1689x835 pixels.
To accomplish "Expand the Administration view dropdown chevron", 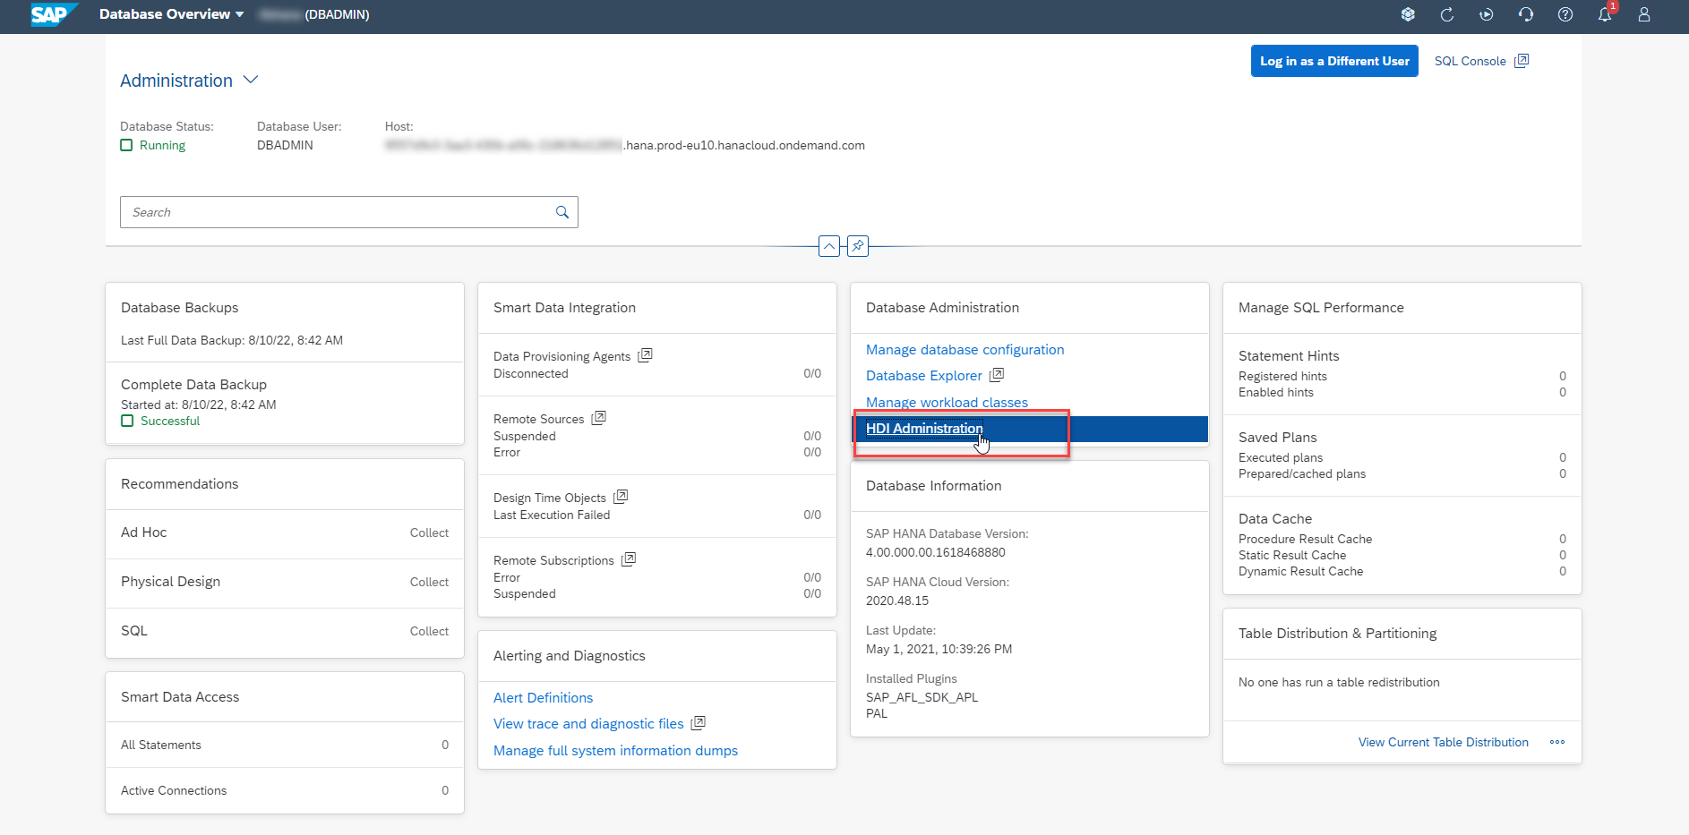I will coord(251,80).
